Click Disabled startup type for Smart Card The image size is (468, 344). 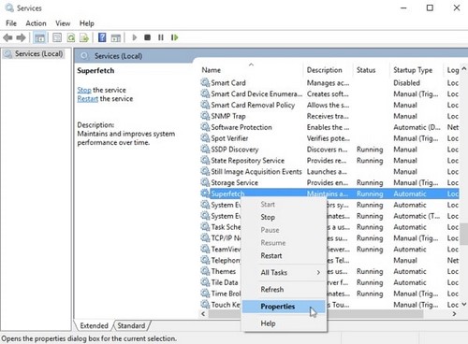[406, 83]
